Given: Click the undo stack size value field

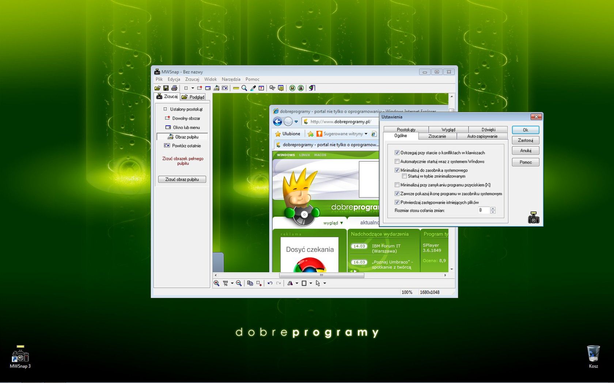Looking at the screenshot, I should (484, 210).
